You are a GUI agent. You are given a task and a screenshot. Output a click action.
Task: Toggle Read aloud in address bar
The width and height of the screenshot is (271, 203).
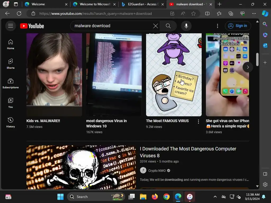(x=183, y=13)
